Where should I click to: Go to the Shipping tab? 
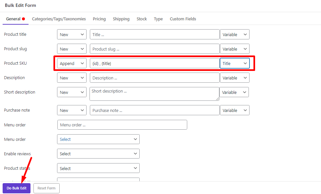pos(121,19)
